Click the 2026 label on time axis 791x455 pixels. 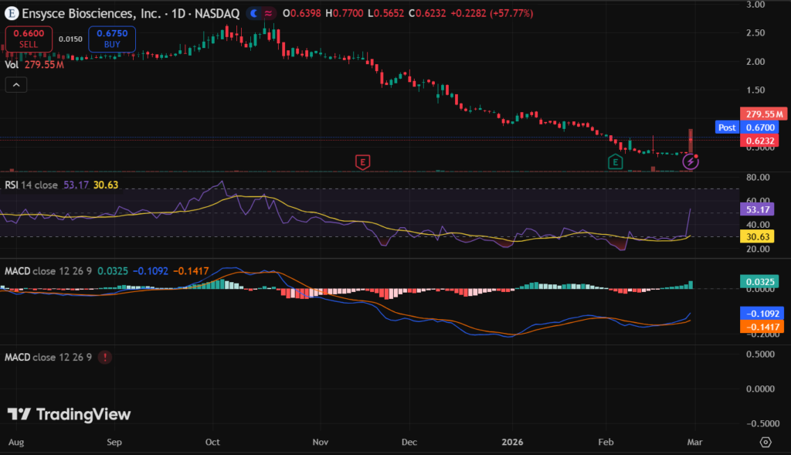coord(513,443)
